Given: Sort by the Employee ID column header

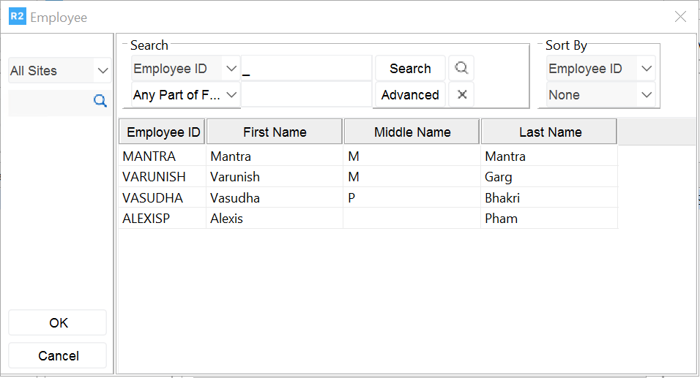Looking at the screenshot, I should 163,132.
